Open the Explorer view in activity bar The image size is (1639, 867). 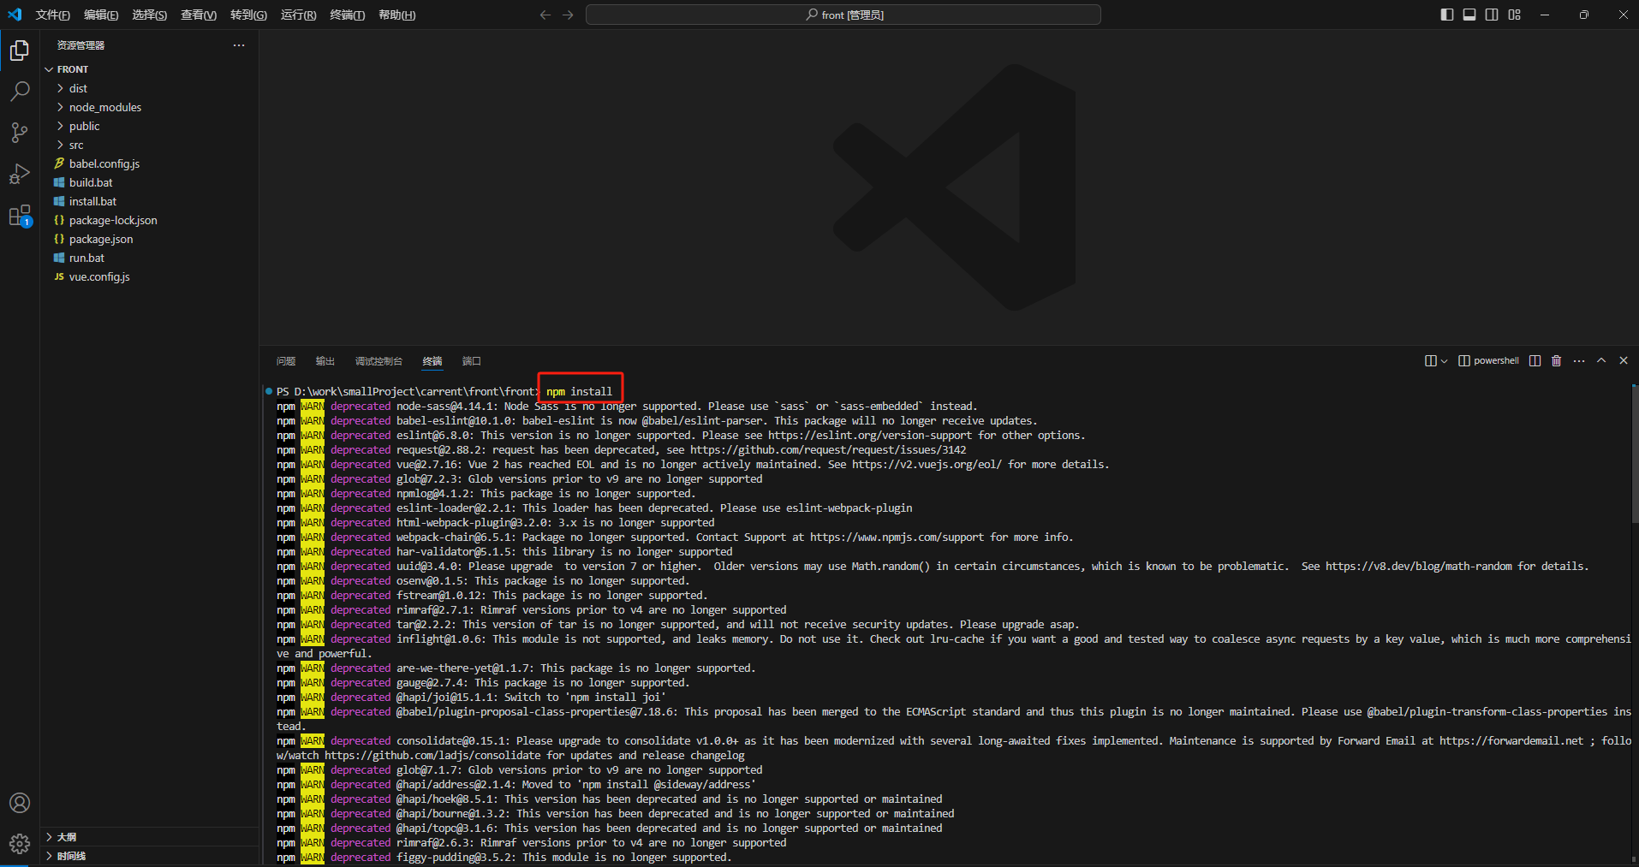[19, 50]
